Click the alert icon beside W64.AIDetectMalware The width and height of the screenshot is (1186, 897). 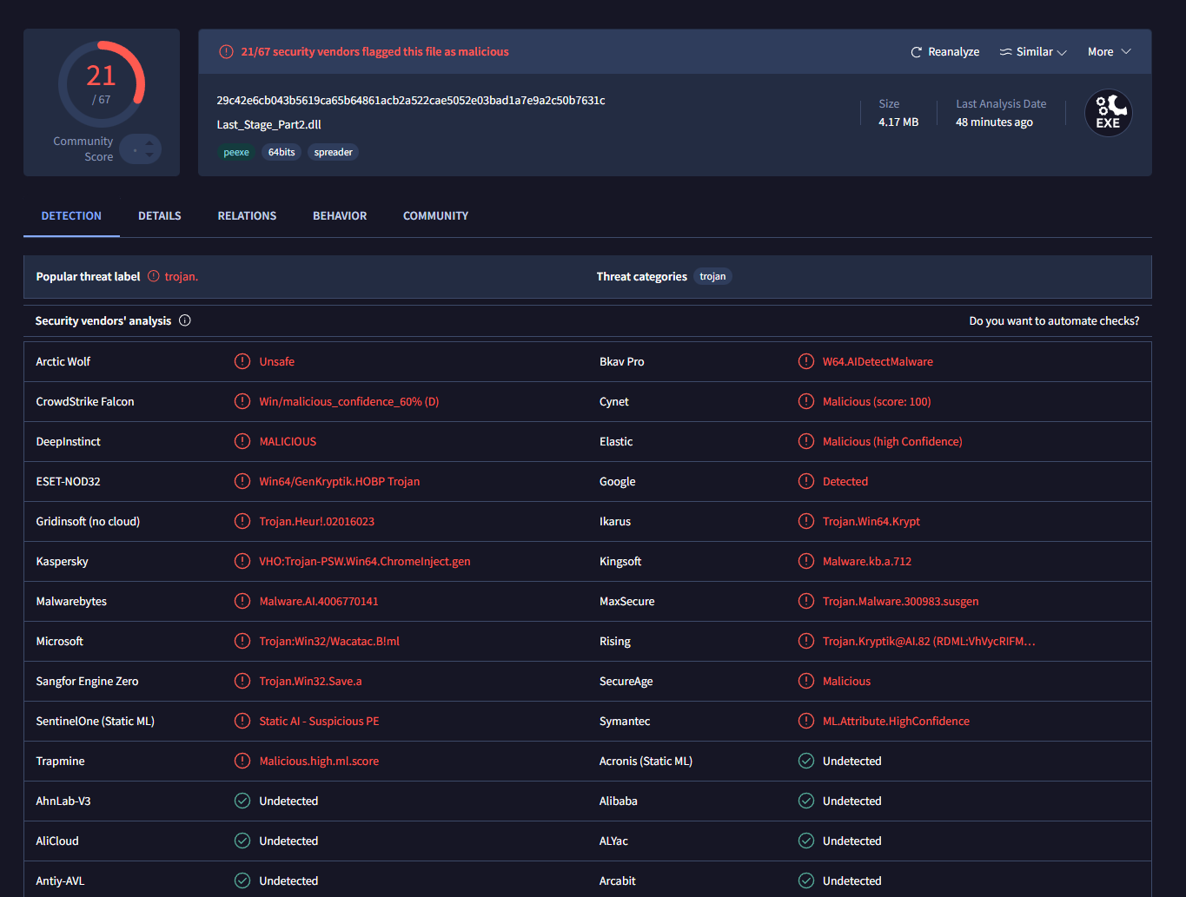click(806, 361)
